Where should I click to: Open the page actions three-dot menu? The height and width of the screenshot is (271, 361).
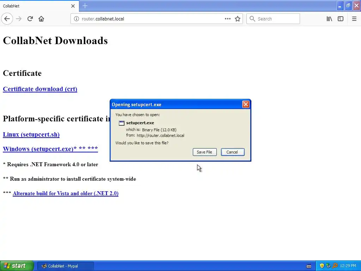tap(227, 19)
